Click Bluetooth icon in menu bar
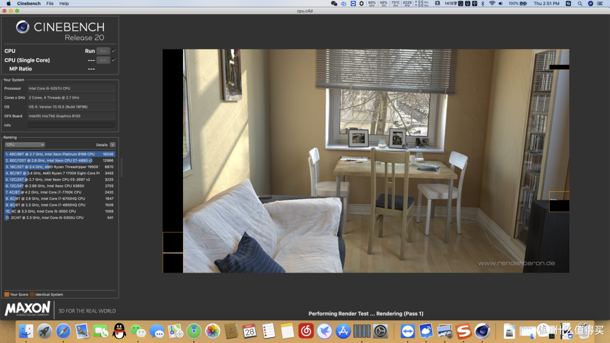610x343 pixels. point(483,3)
